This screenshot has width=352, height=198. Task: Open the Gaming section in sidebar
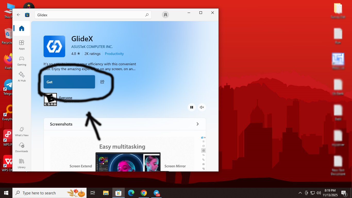click(x=22, y=61)
